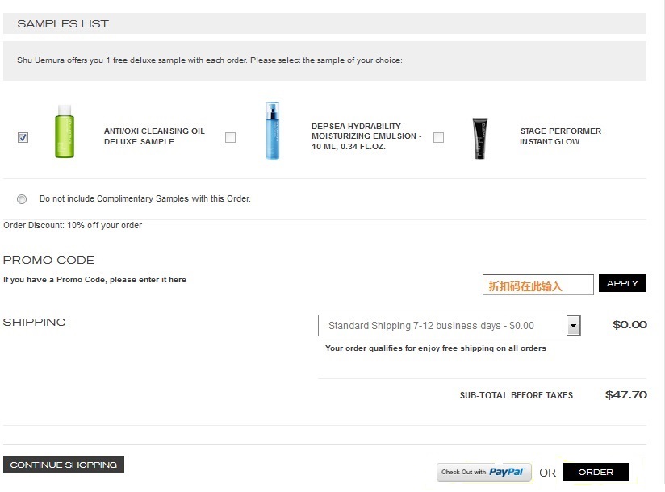
Task: Click the Depsea Hydrability Moisturizing Emulsion label
Action: 366,136
